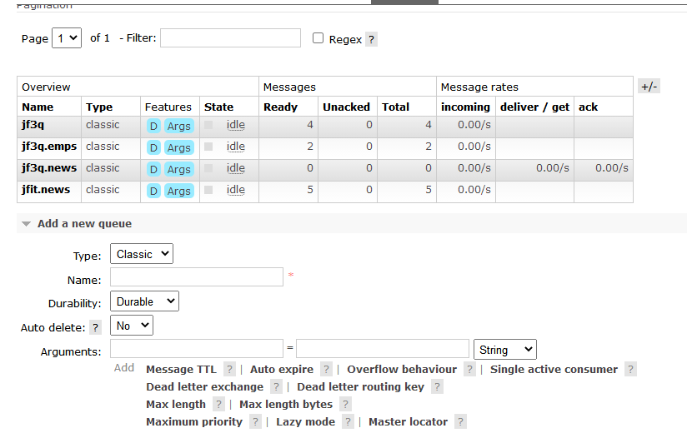Click the D badge for jfit.news
The width and height of the screenshot is (687, 433).
(x=153, y=192)
